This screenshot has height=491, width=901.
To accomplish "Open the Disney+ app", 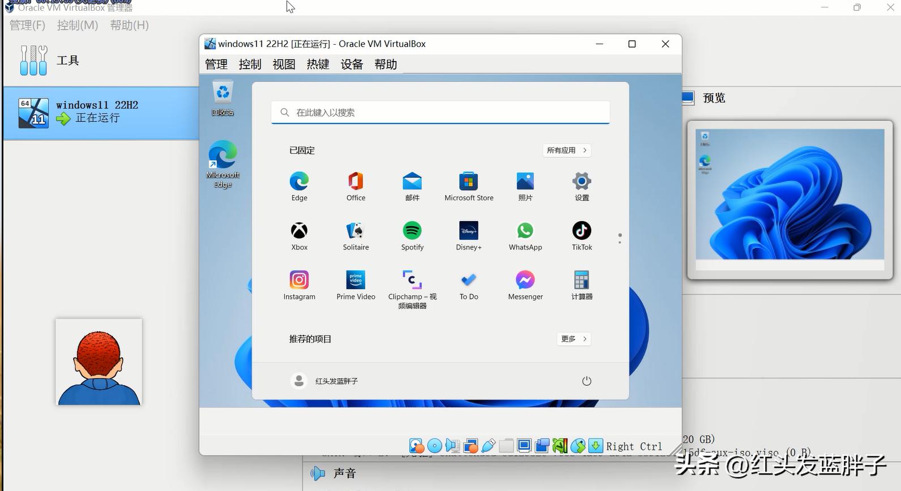I will pos(469,236).
